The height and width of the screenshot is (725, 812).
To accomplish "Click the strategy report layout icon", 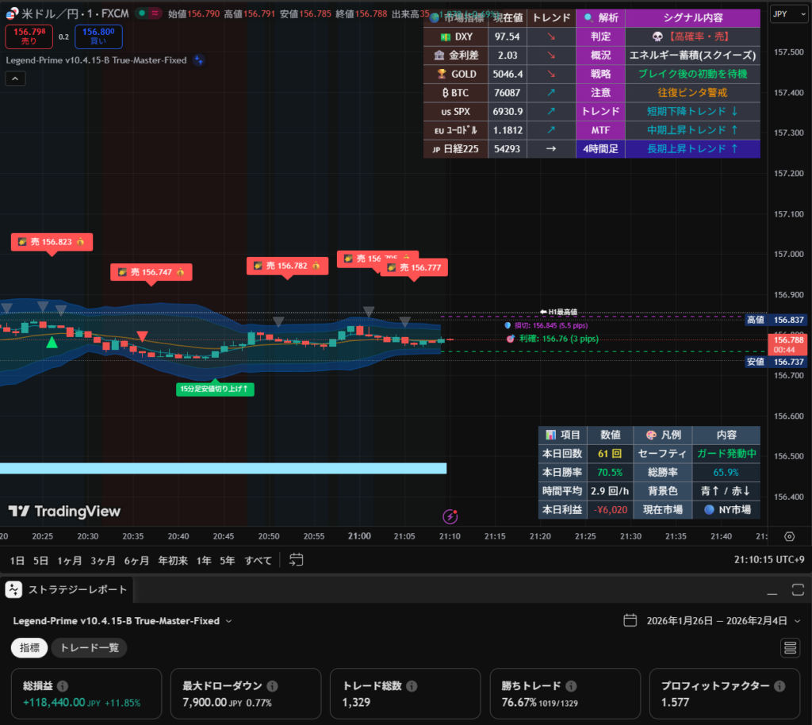I will point(791,648).
